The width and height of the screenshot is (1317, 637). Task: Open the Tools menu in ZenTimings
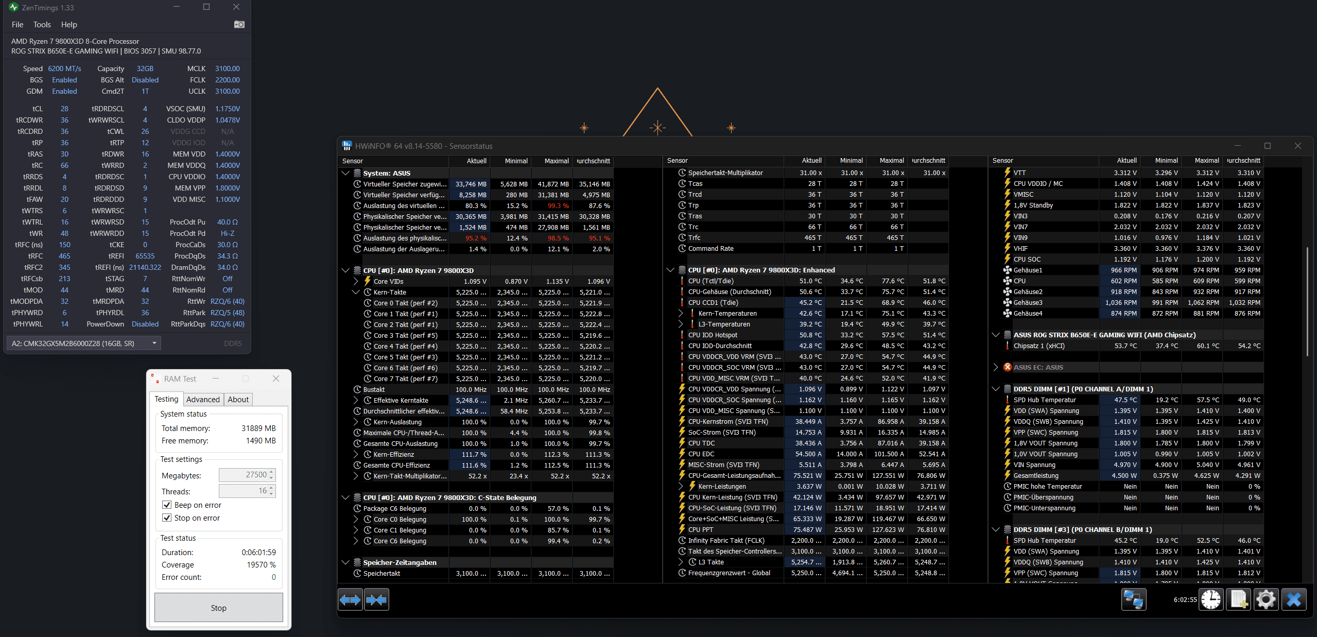point(42,25)
